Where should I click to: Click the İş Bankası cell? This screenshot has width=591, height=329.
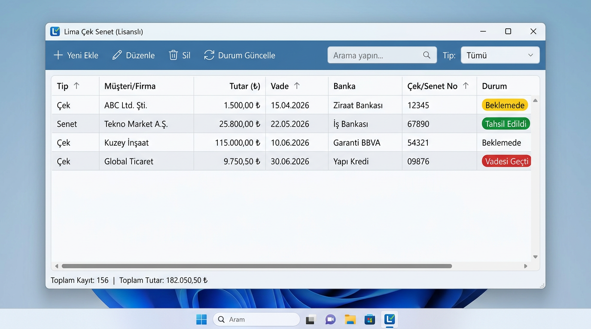[365, 124]
